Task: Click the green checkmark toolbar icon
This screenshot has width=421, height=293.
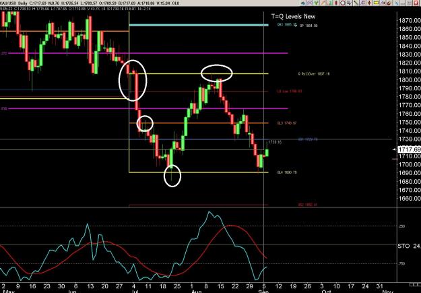Action: (317, 3)
